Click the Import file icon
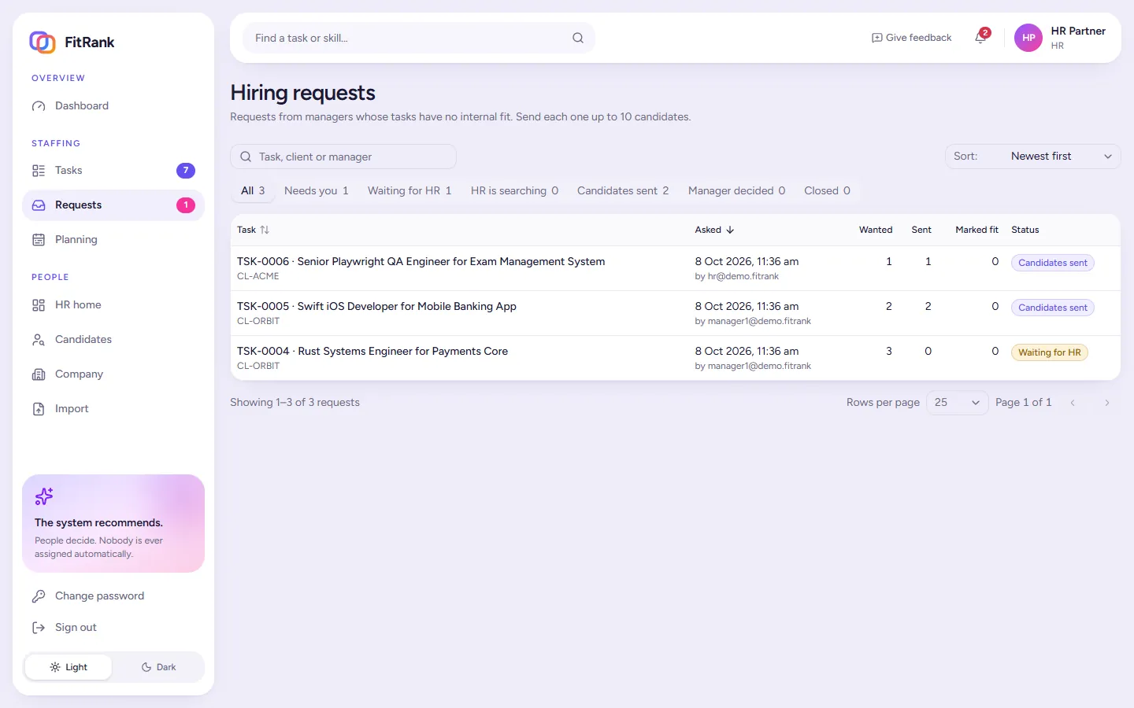 [39, 409]
